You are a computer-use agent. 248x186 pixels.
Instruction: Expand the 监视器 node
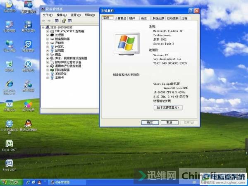(x=48, y=50)
